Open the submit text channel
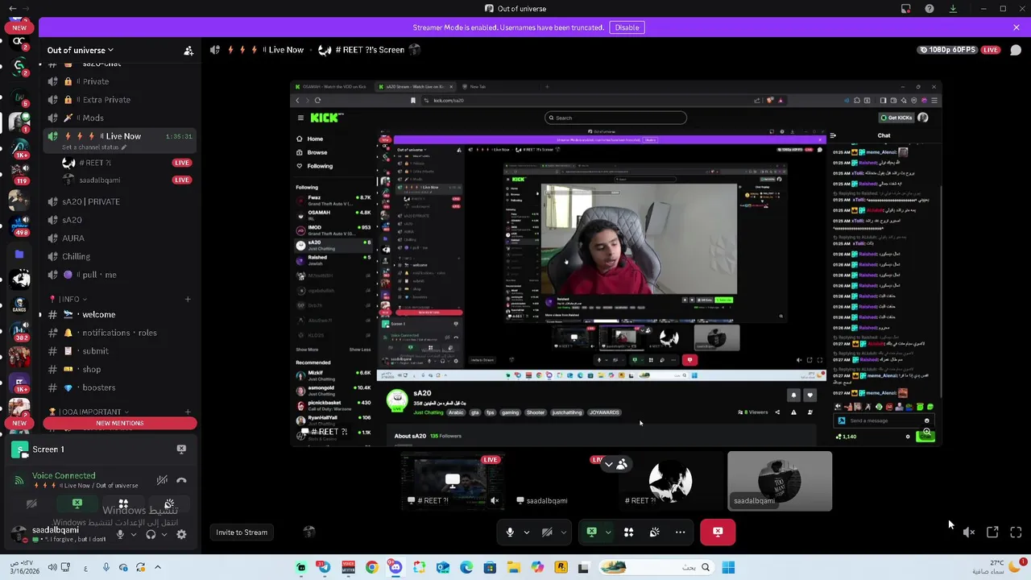 point(121,351)
